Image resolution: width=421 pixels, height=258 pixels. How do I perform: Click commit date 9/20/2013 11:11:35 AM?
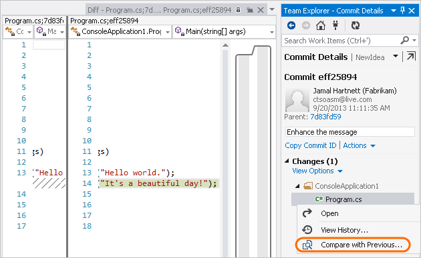(x=352, y=108)
